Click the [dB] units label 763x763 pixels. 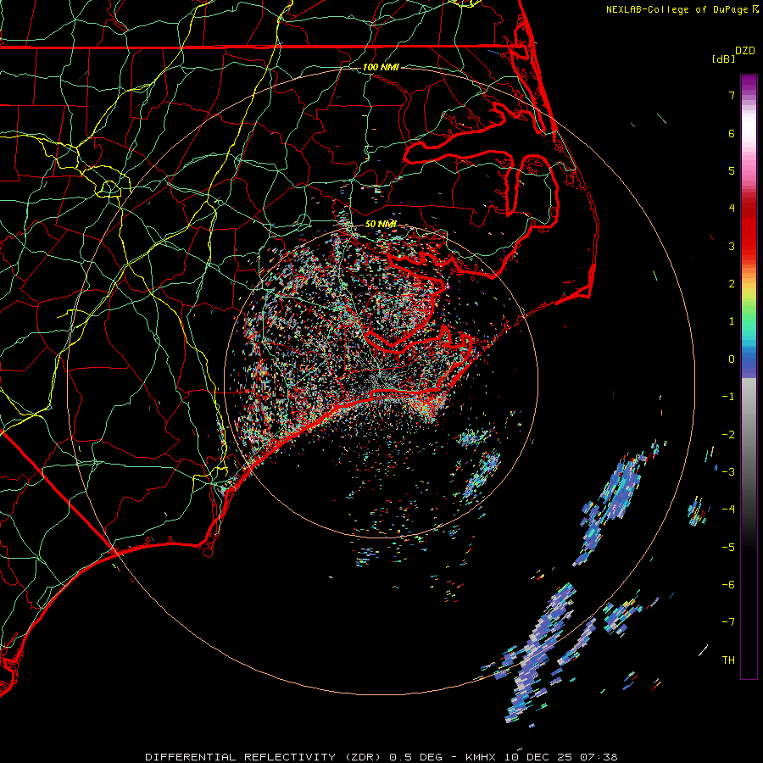pyautogui.click(x=723, y=58)
